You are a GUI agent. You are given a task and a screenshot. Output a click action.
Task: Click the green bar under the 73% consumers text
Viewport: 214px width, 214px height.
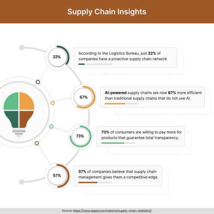tap(113, 143)
